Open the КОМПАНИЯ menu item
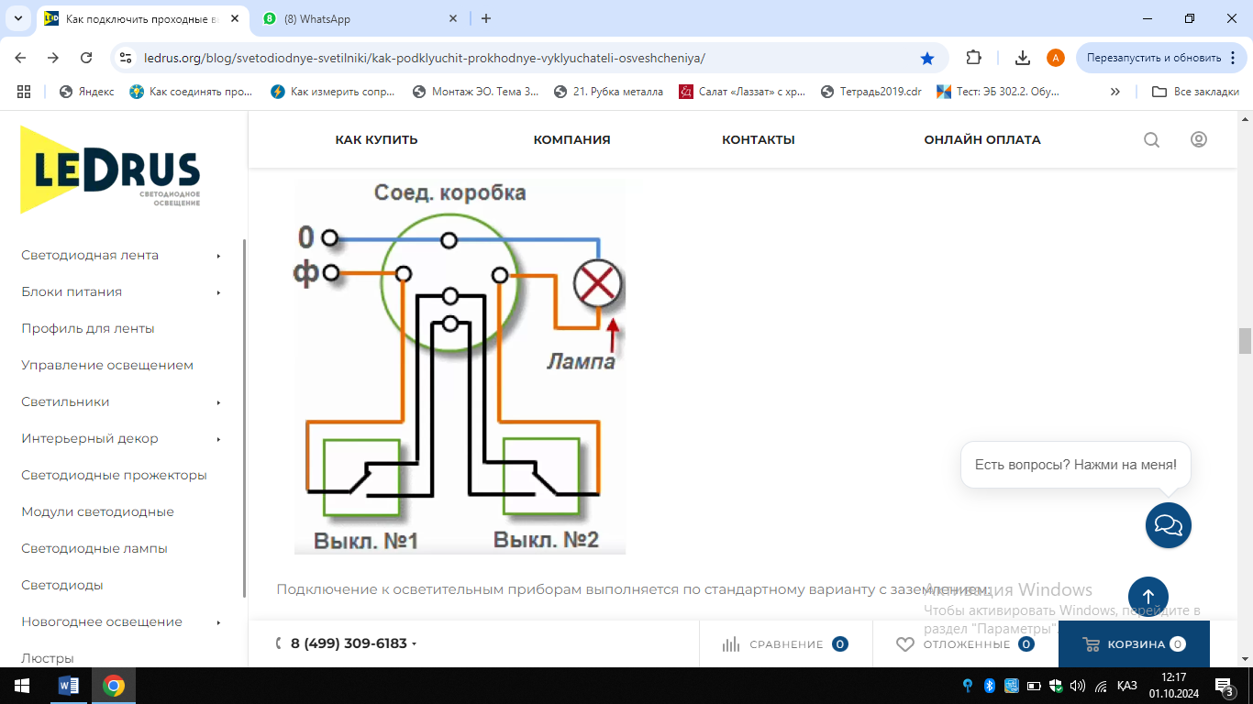This screenshot has height=704, width=1253. [572, 140]
